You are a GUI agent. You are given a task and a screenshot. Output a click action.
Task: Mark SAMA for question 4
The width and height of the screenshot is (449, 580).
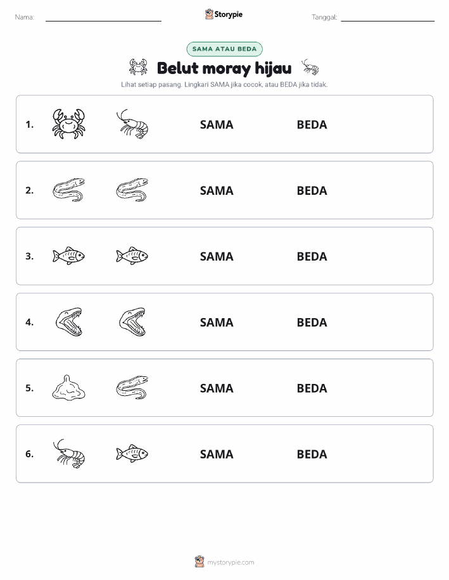tap(217, 322)
